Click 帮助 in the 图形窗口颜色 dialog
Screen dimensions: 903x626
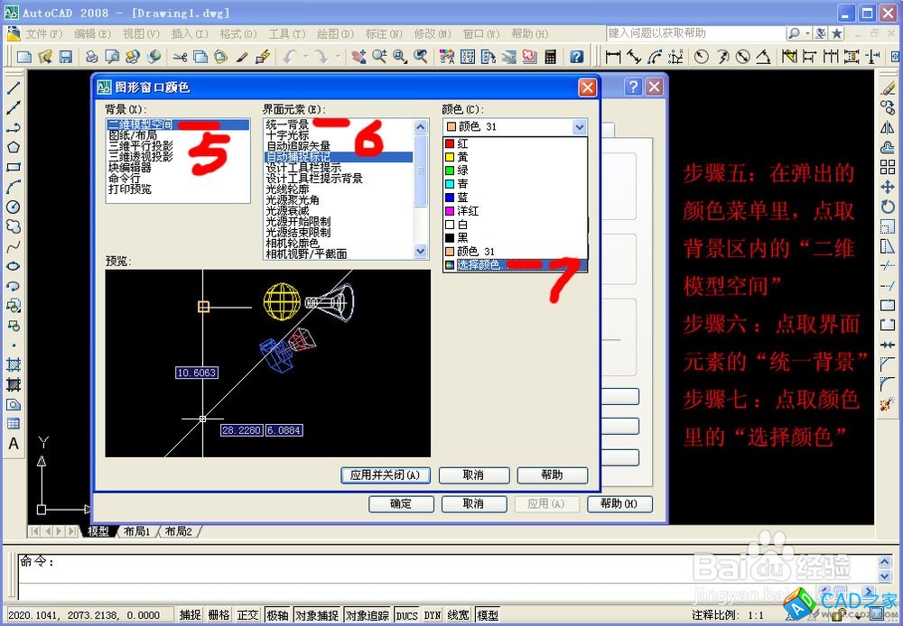click(552, 475)
